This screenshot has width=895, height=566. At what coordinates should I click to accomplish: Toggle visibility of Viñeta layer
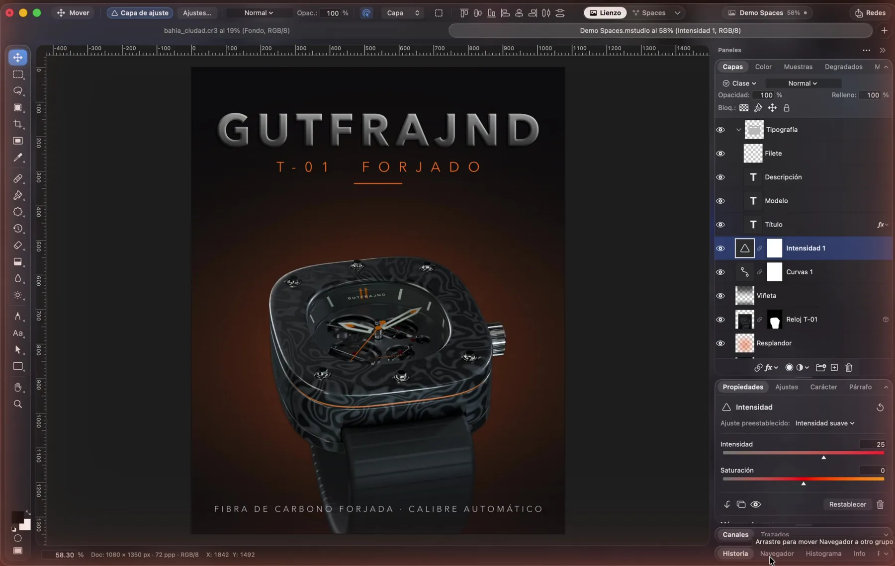click(x=720, y=296)
